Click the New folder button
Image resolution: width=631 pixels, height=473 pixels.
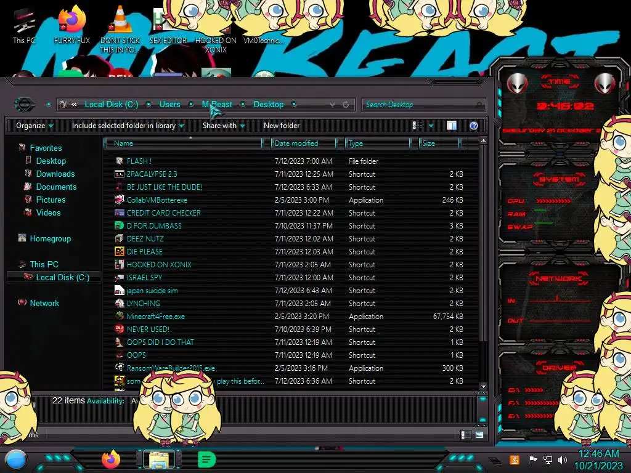(282, 126)
